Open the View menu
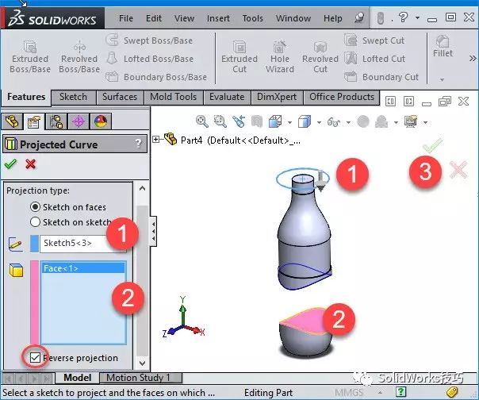479x400 pixels. point(184,18)
